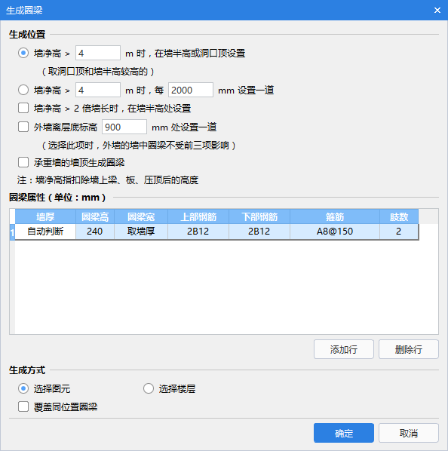The image size is (448, 451).
Task: Focus the 2000 mm spacing field
Action: click(191, 90)
